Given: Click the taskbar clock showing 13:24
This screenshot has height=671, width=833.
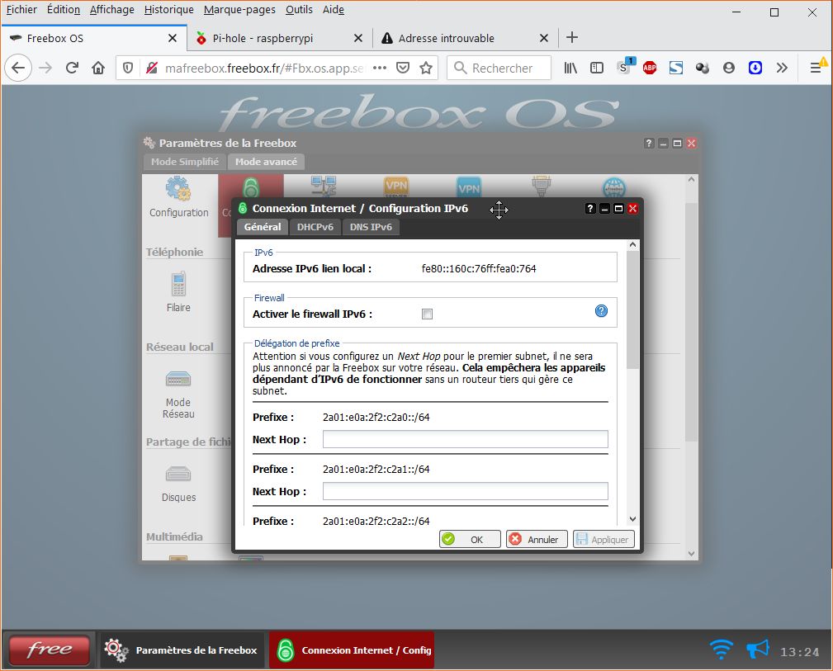Looking at the screenshot, I should (x=799, y=652).
